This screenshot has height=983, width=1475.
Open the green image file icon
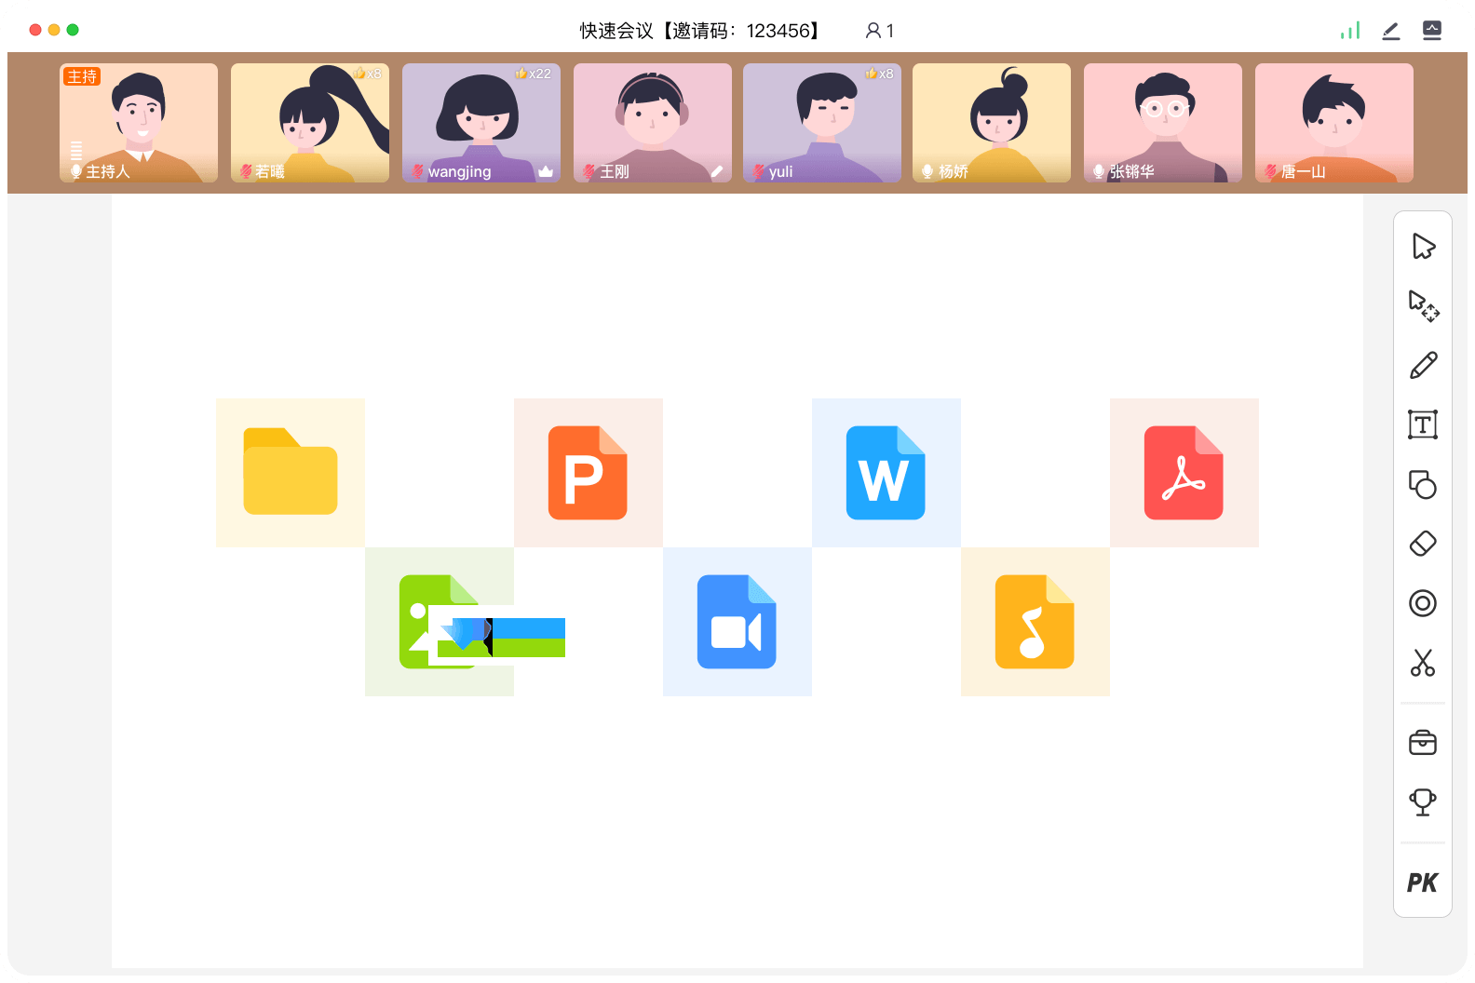pyautogui.click(x=439, y=622)
